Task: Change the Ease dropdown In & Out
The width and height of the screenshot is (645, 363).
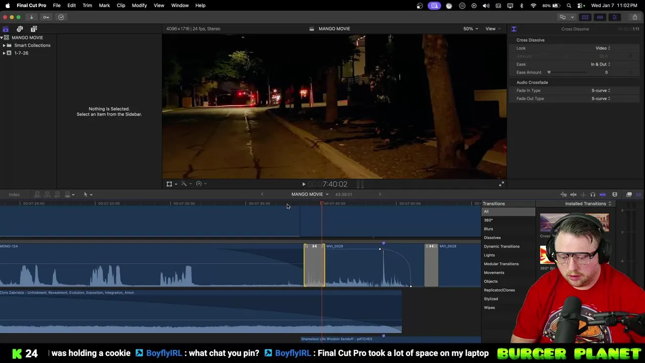Action: click(x=600, y=65)
